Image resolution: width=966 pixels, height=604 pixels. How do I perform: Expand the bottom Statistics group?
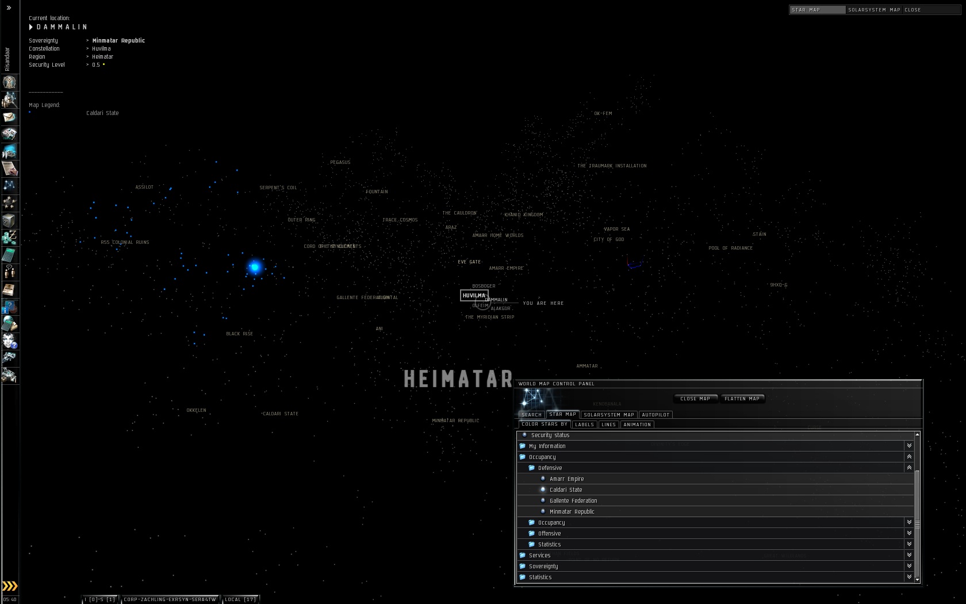click(909, 577)
